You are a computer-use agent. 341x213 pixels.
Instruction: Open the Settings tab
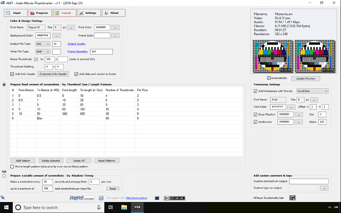click(x=89, y=13)
